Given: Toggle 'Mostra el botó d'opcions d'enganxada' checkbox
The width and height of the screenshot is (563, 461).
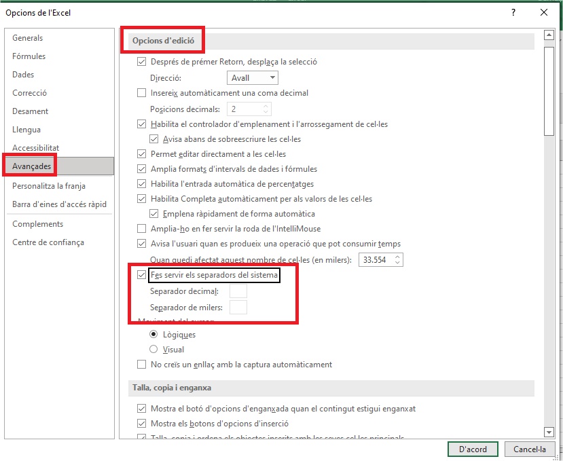Looking at the screenshot, I should click(141, 409).
